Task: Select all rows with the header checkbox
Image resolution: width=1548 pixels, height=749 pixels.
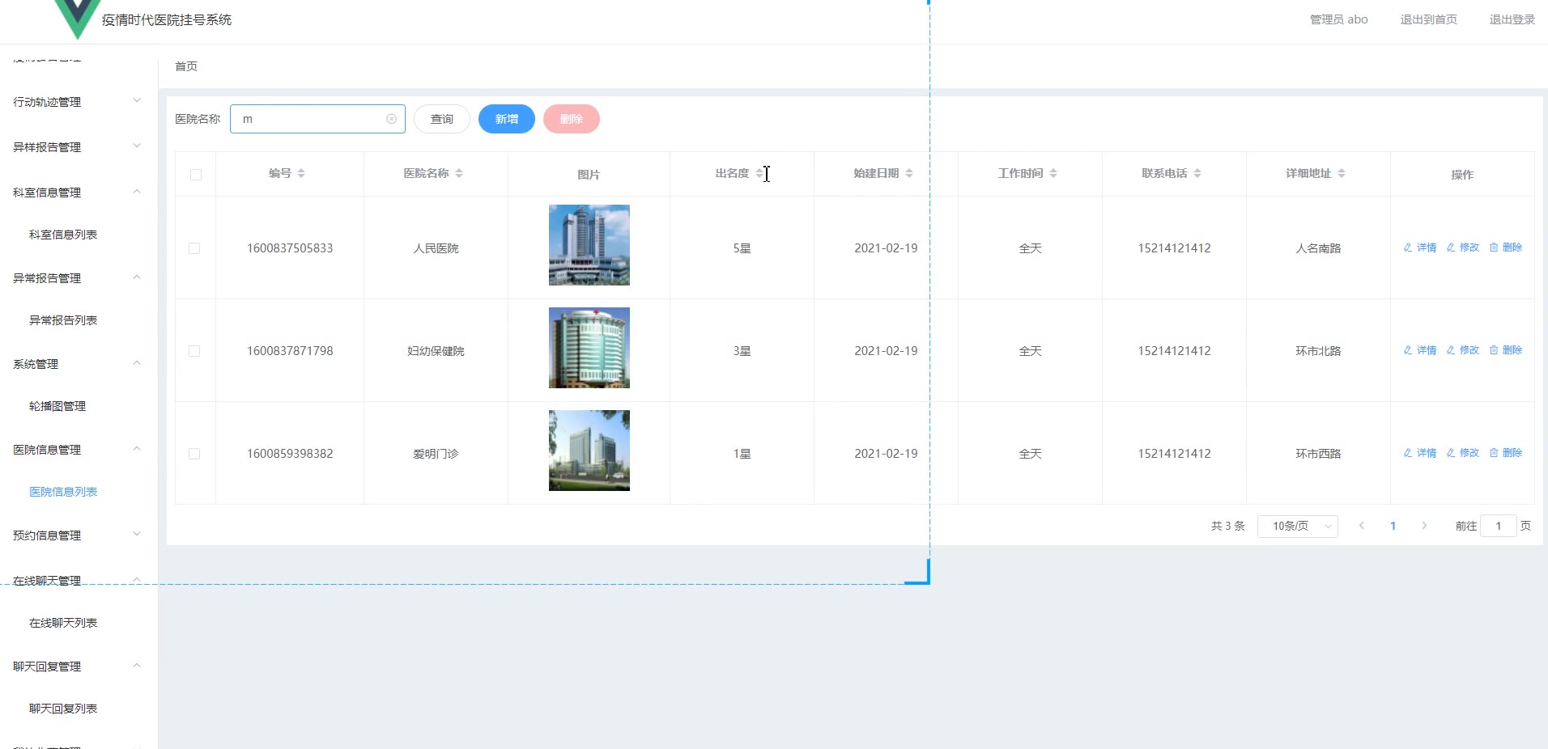Action: (196, 175)
